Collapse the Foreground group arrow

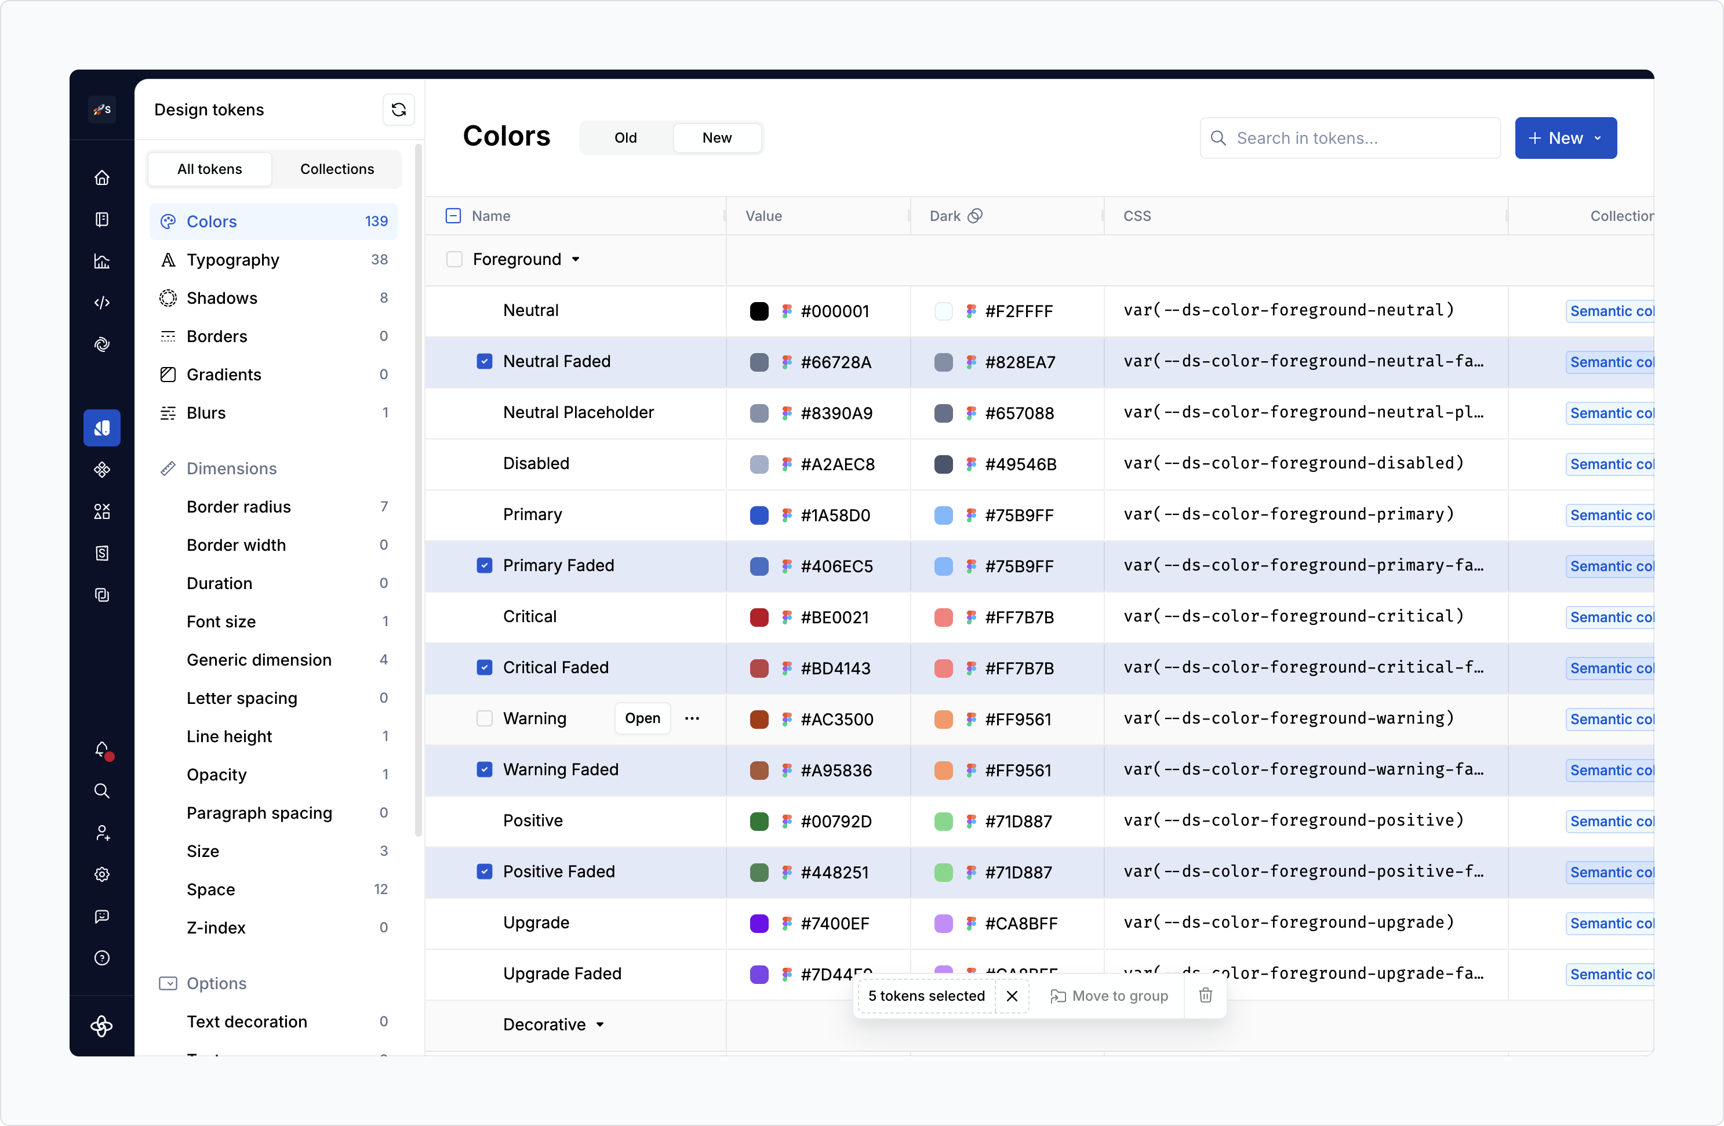click(x=576, y=259)
